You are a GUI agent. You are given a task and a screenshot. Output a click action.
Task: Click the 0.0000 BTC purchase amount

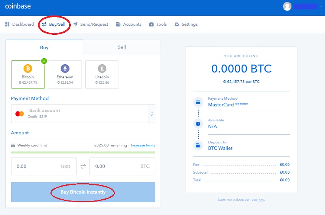click(x=242, y=69)
